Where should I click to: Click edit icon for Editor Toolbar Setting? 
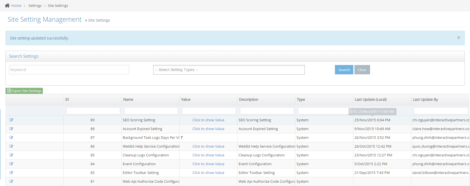pos(11,173)
